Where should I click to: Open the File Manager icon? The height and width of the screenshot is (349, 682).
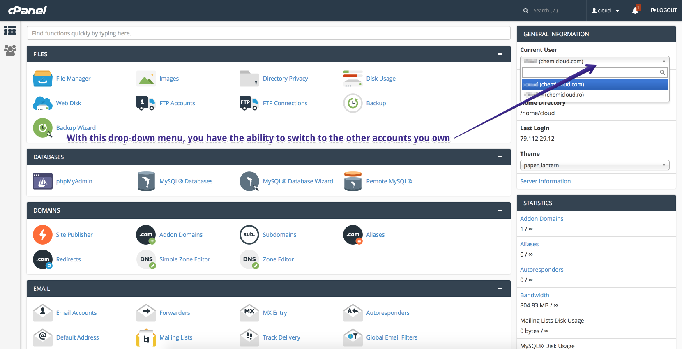pos(43,79)
